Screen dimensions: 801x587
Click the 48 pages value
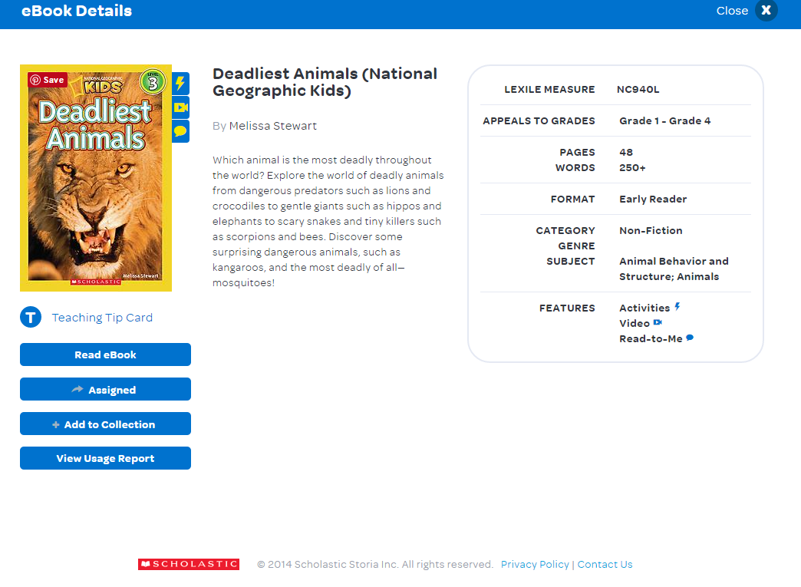coord(626,152)
